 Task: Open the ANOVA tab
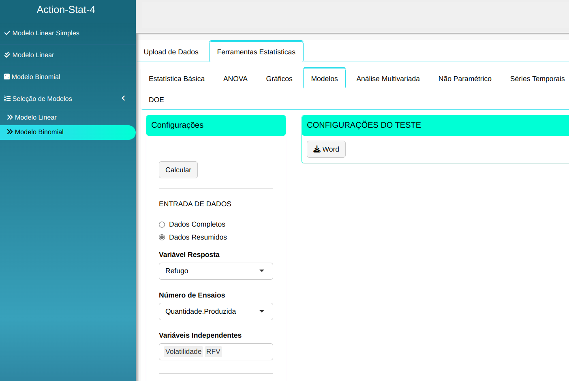coord(235,79)
